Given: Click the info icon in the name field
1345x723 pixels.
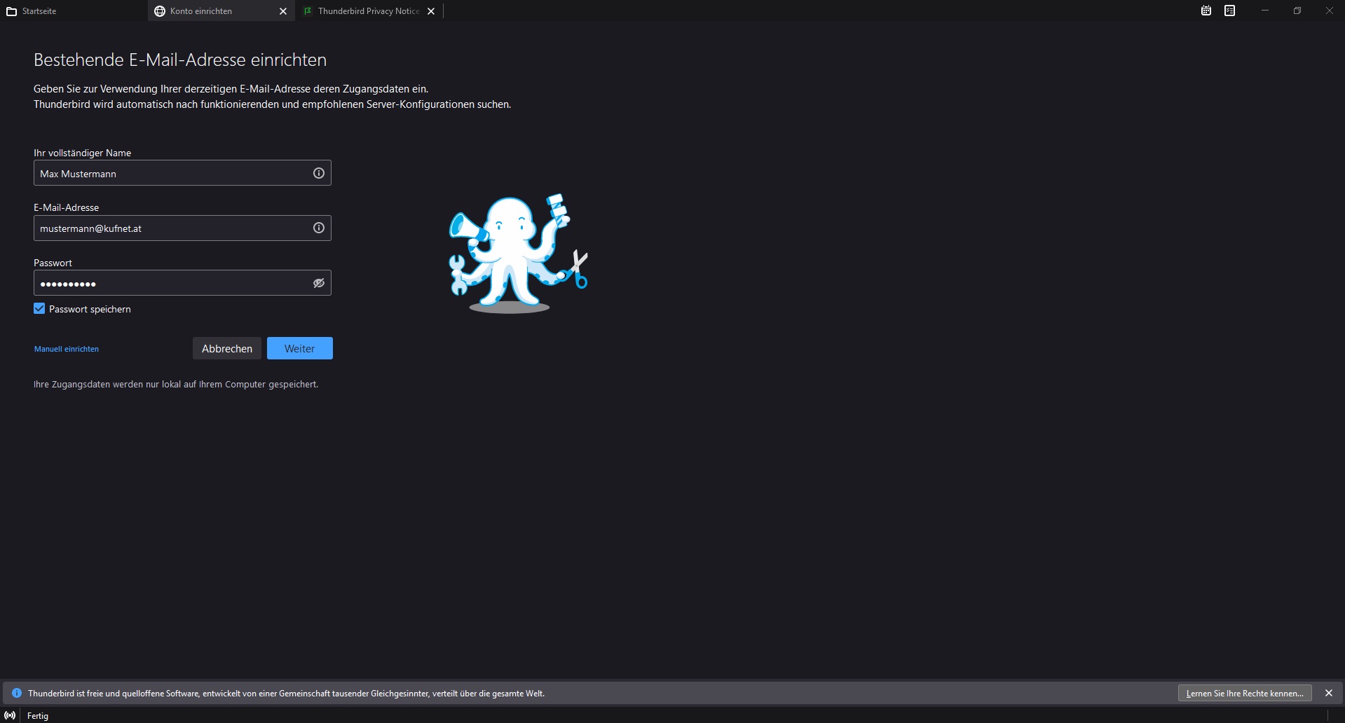Looking at the screenshot, I should [x=318, y=173].
